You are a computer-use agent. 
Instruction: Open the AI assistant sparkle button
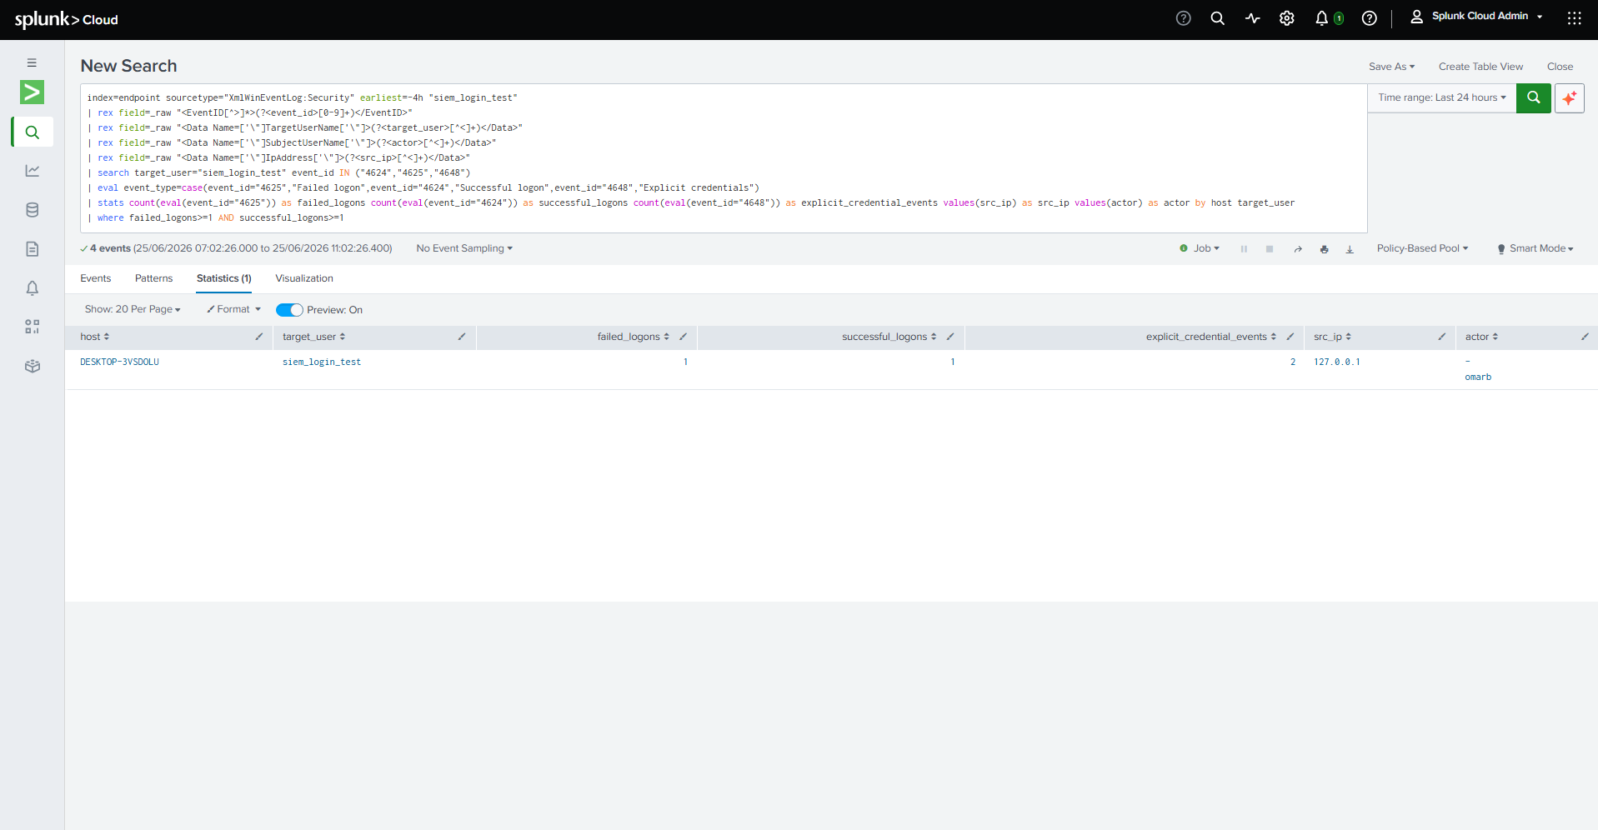[1569, 97]
